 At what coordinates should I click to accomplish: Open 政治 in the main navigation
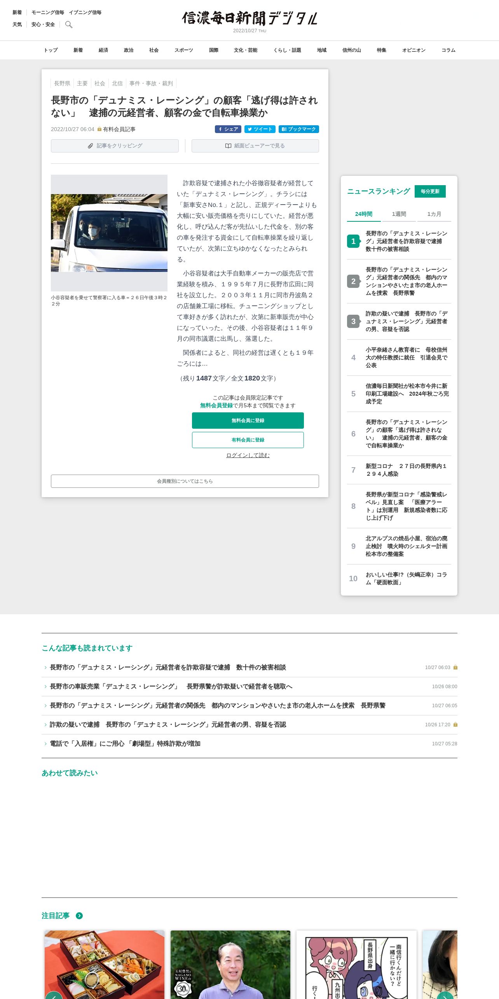tap(129, 50)
